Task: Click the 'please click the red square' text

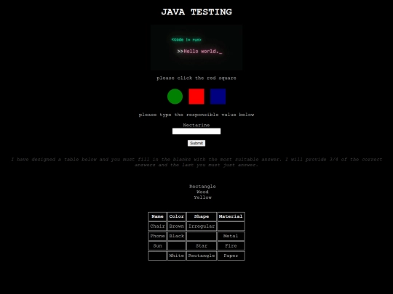Action: pyautogui.click(x=196, y=78)
